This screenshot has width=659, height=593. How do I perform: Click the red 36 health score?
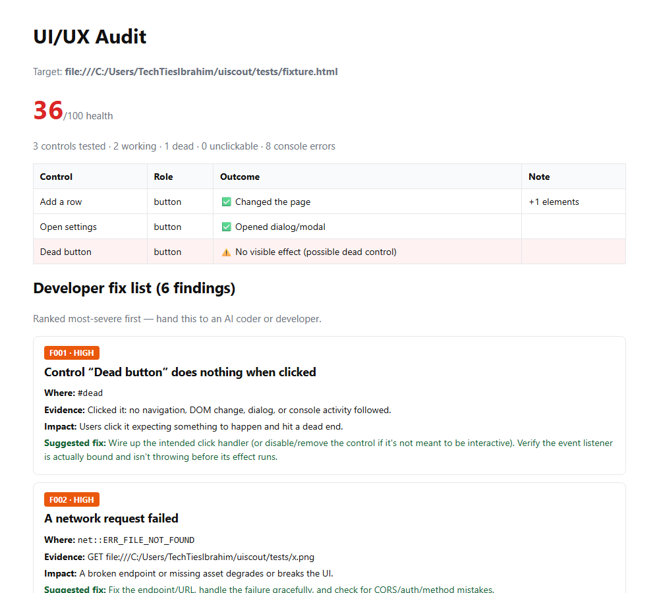(48, 111)
